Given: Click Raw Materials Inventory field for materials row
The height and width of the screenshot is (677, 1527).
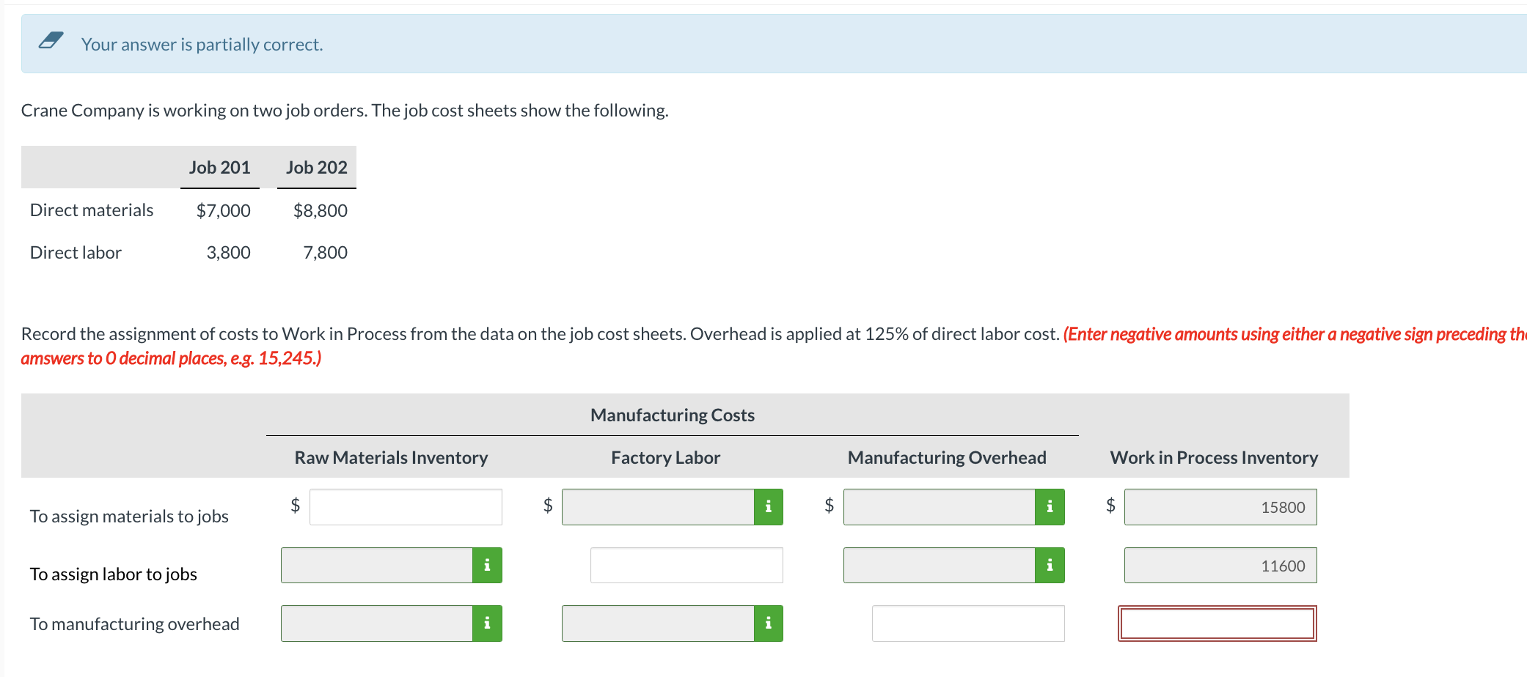Looking at the screenshot, I should [x=406, y=507].
